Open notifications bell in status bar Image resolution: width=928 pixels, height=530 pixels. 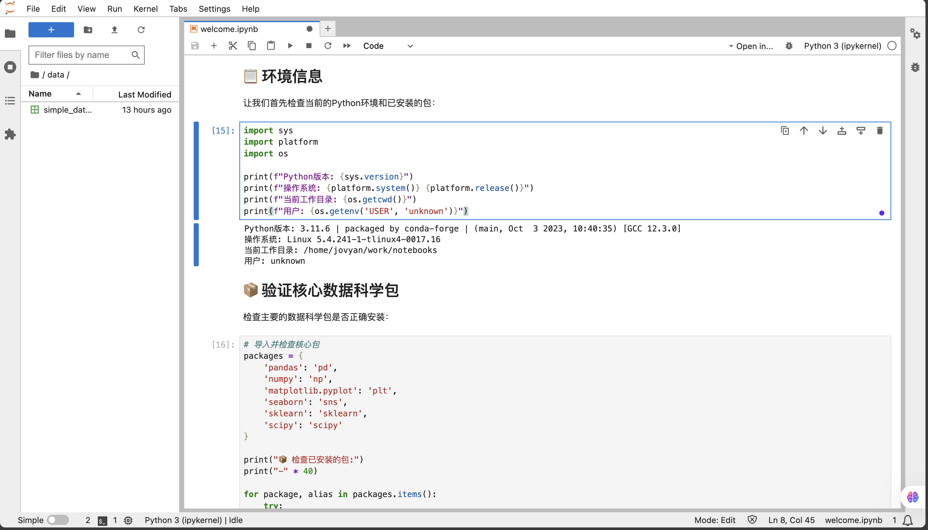tap(908, 520)
